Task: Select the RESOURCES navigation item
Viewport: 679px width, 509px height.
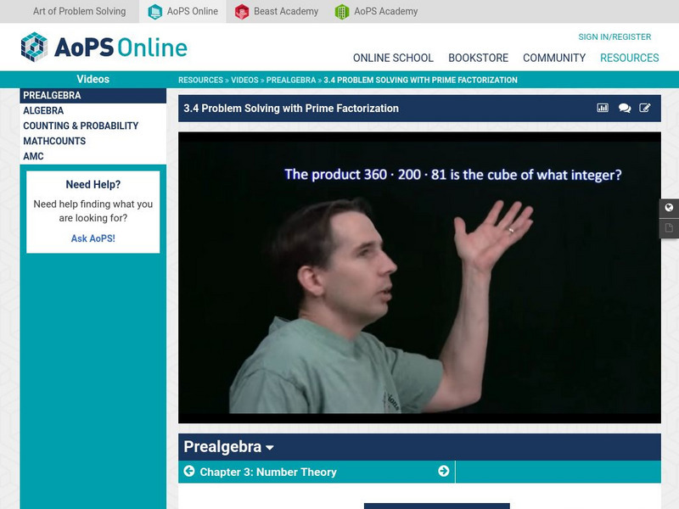Action: click(630, 58)
